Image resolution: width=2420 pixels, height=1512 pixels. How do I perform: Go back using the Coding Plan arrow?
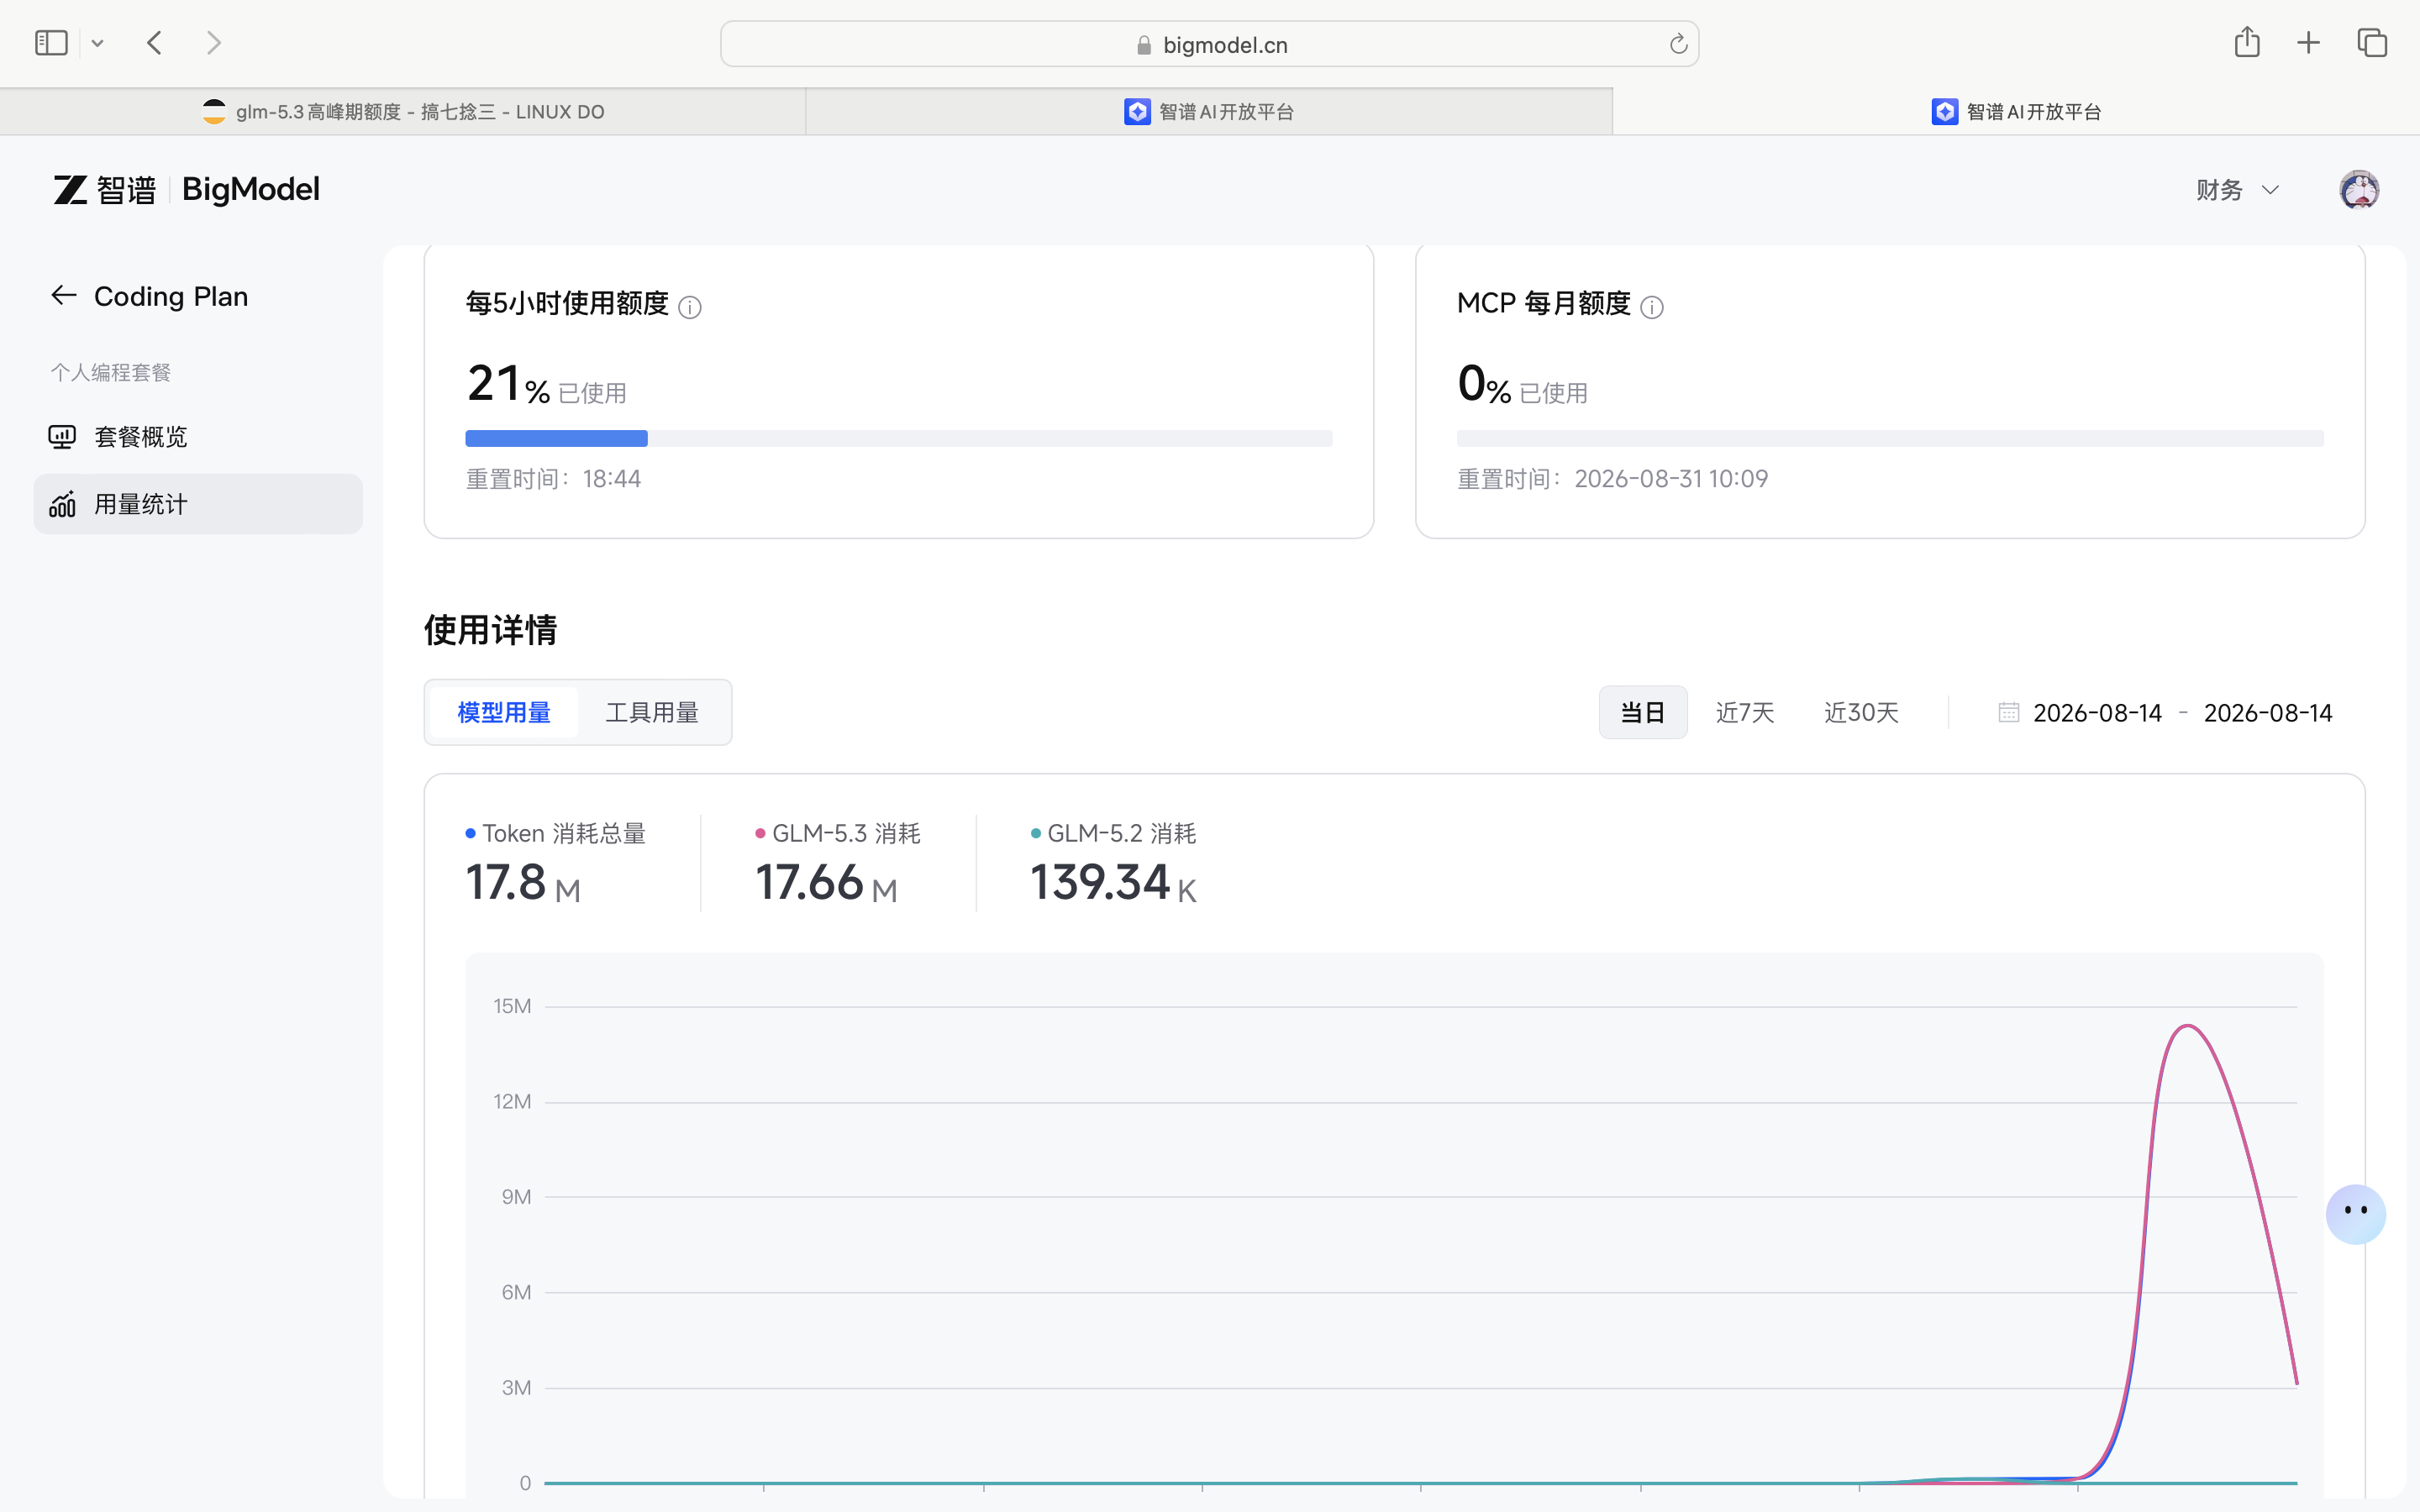(x=64, y=296)
